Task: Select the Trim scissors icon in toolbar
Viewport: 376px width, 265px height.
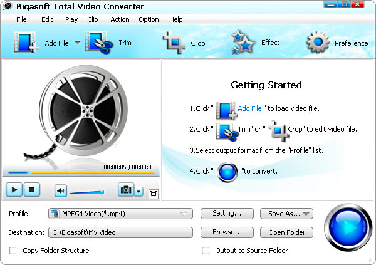Action: tap(99, 43)
